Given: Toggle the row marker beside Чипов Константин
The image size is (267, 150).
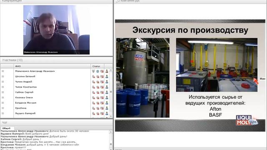Looking at the screenshot, I should (x=3, y=87).
